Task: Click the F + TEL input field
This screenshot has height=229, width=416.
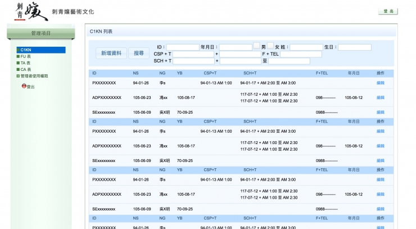Action: (x=301, y=54)
